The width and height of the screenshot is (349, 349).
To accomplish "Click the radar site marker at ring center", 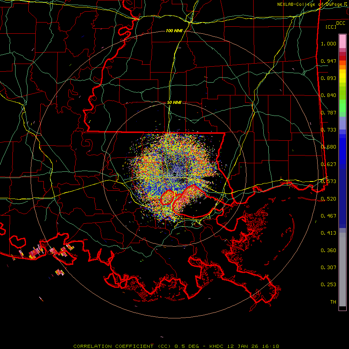I will 174,174.
